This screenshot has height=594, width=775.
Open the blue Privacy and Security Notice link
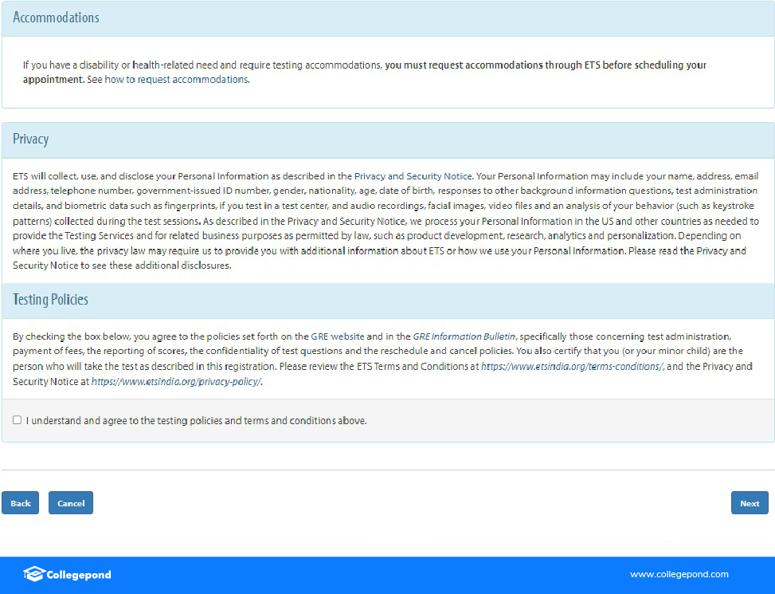(413, 176)
